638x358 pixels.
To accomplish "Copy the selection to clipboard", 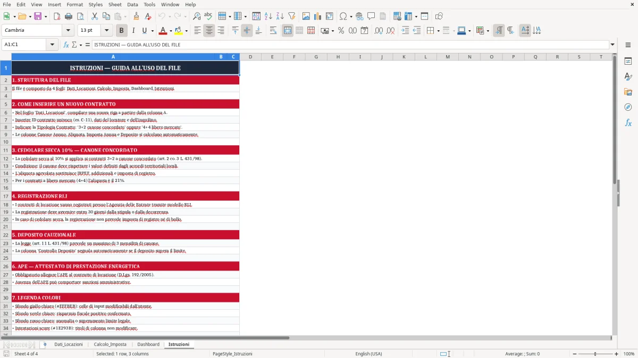I will [x=106, y=16].
